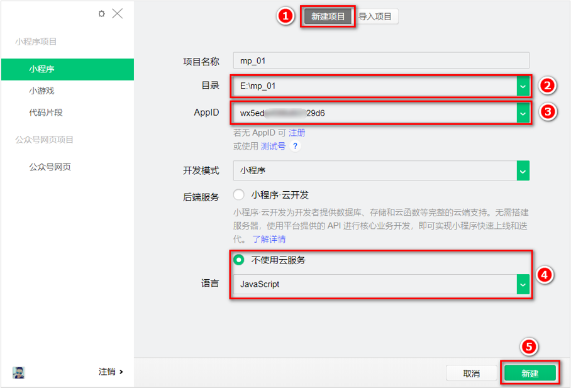The width and height of the screenshot is (571, 388).
Task: Click the 取消 button
Action: pos(472,374)
